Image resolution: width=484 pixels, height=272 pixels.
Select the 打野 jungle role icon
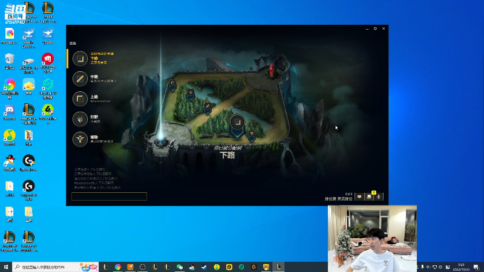pos(80,119)
